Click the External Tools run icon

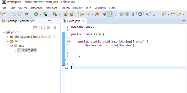pos(55,14)
